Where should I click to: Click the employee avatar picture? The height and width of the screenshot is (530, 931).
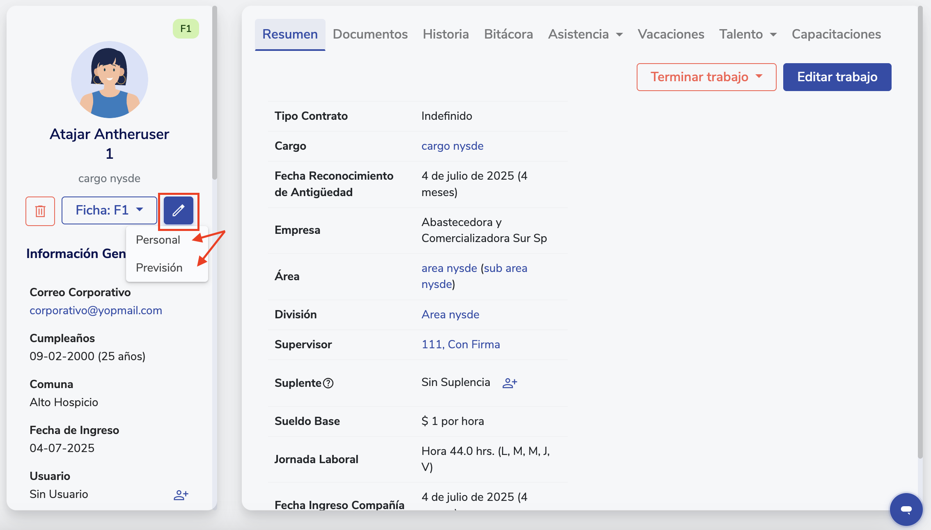pos(110,80)
